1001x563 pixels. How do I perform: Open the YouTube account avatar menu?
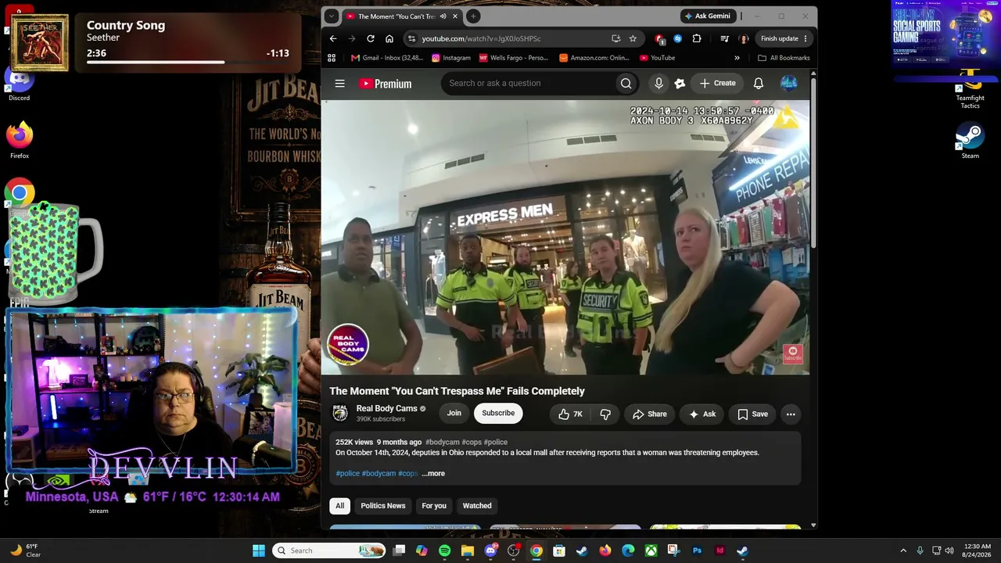(788, 83)
